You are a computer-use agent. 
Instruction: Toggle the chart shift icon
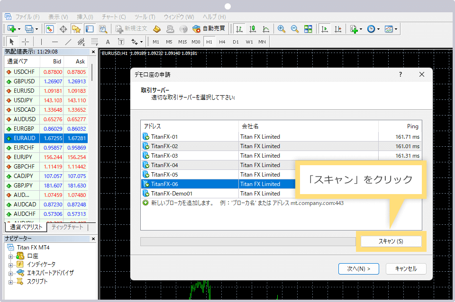click(x=338, y=29)
